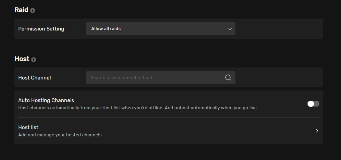The height and width of the screenshot is (160, 341).
Task: Click the auto hosting description text
Action: pos(138,108)
